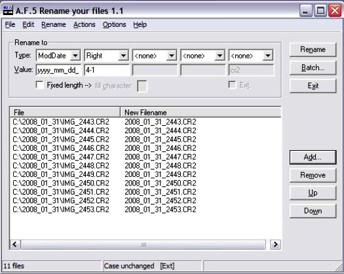344x274 pixels.
Task: Open the Options menu
Action: (x=114, y=25)
